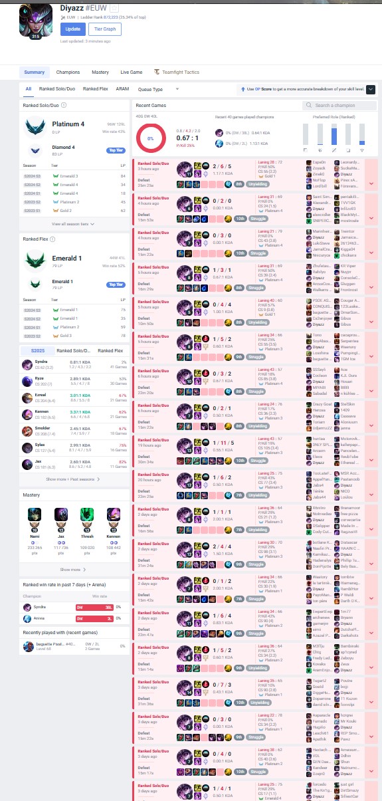The image size is (382, 801).
Task: Click the Teamfight Tactics tab icon
Action: (x=157, y=72)
